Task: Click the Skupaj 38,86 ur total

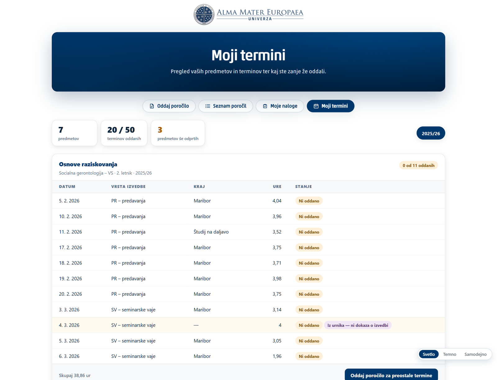Action: point(75,375)
